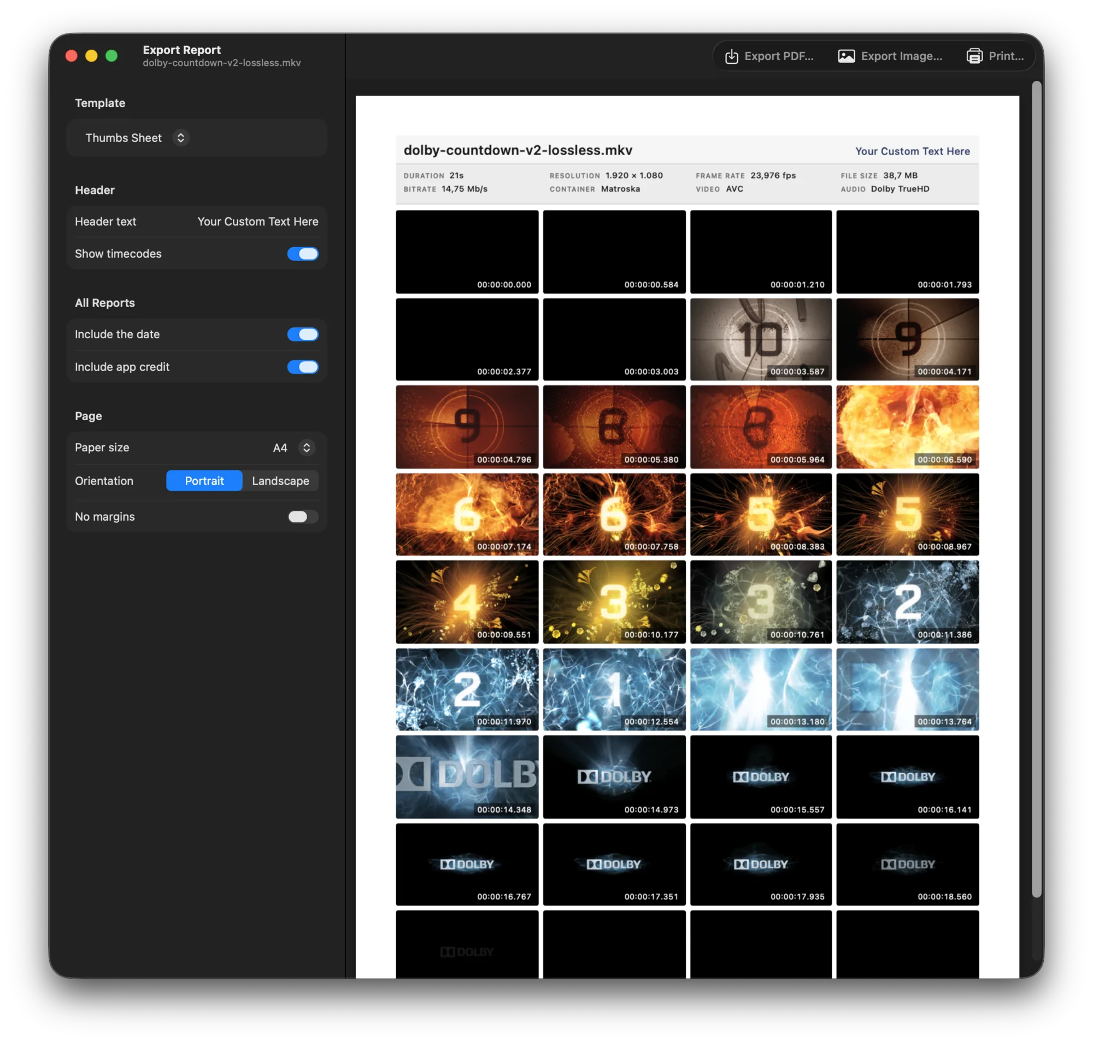Click the Template selector up-down chevron icon
The width and height of the screenshot is (1093, 1043).
point(180,137)
